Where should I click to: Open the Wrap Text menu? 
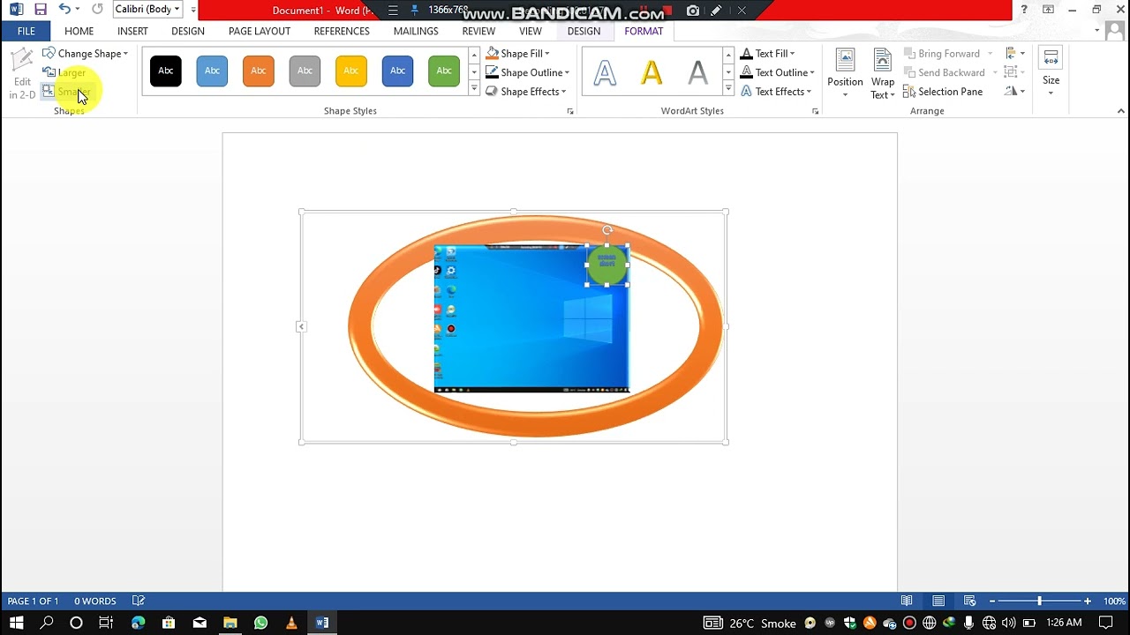pos(883,74)
